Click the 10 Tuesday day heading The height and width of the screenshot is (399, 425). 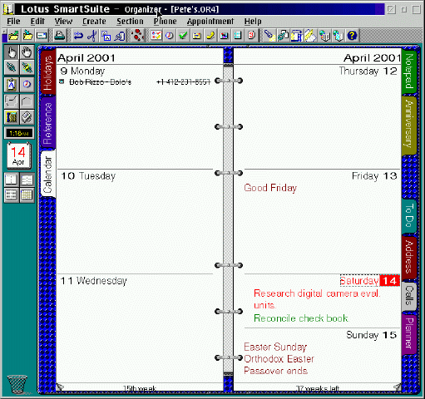(x=88, y=176)
